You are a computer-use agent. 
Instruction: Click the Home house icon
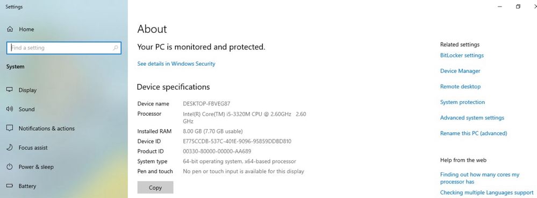coord(10,30)
